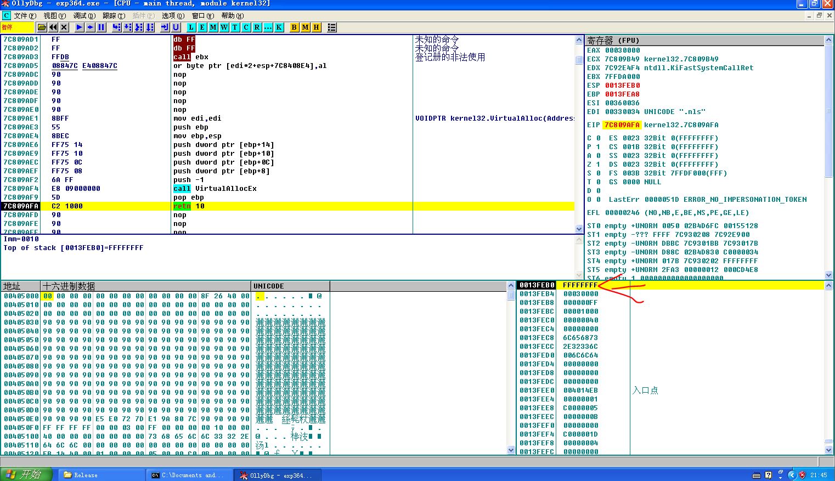The height and width of the screenshot is (481, 835).
Task: Select EFL 00000246 flags register value
Action: point(622,213)
